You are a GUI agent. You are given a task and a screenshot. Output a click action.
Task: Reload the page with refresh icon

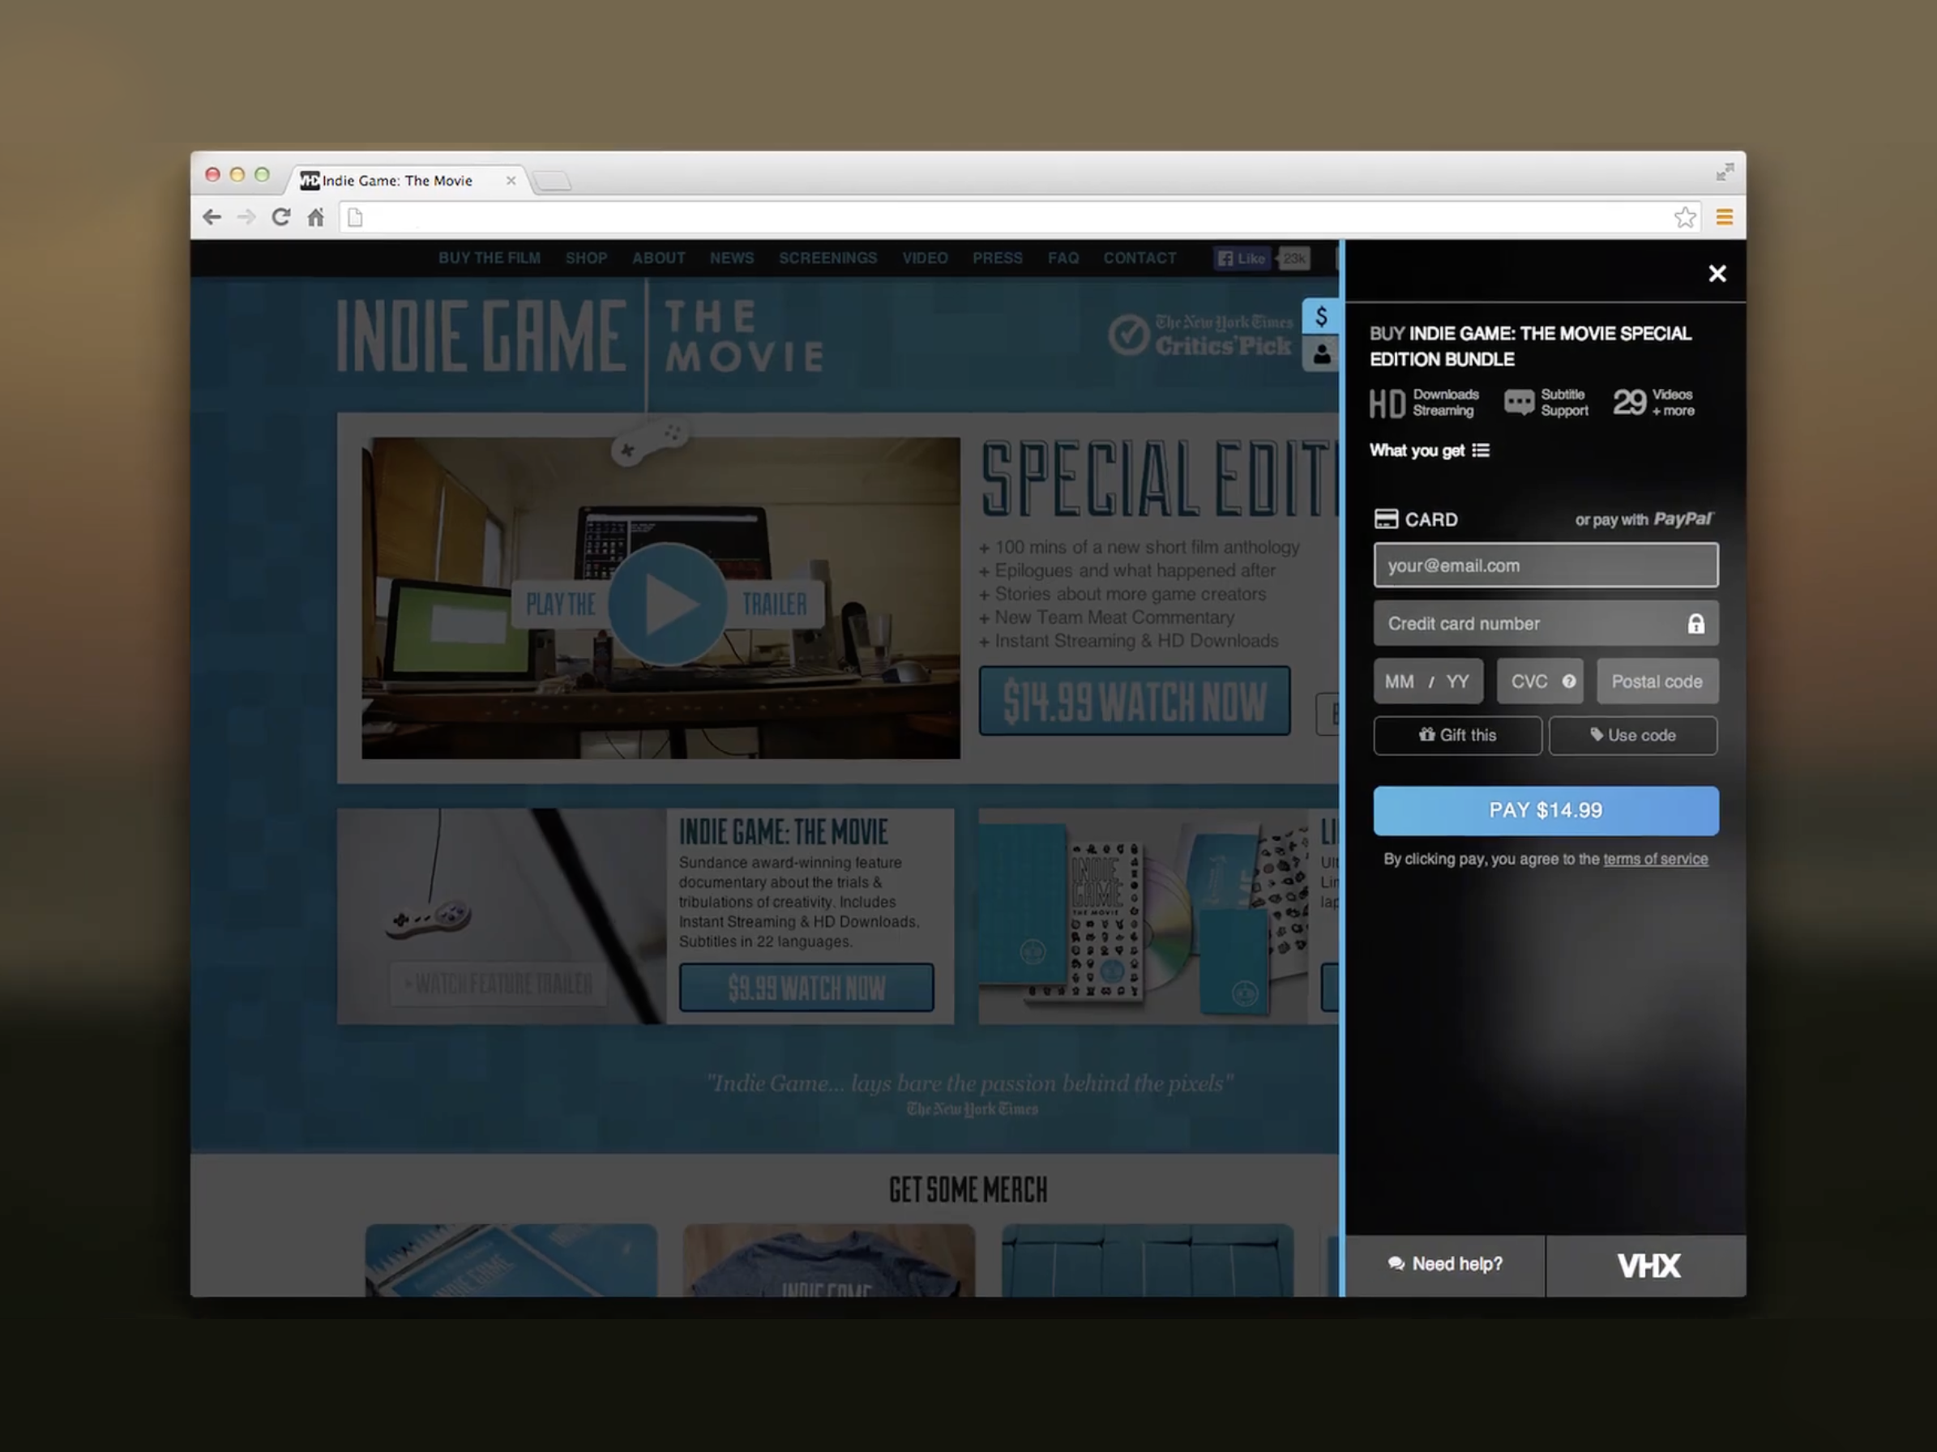(280, 217)
